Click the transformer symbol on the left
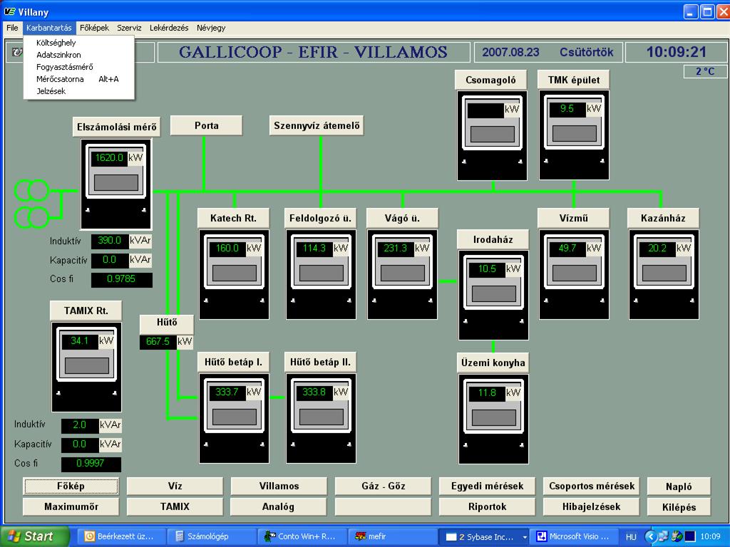730x547 pixels. (x=31, y=204)
